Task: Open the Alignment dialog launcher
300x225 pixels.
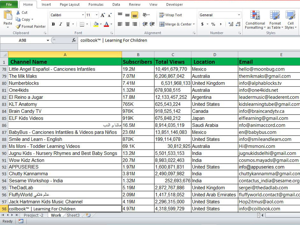Action: pyautogui.click(x=194, y=33)
